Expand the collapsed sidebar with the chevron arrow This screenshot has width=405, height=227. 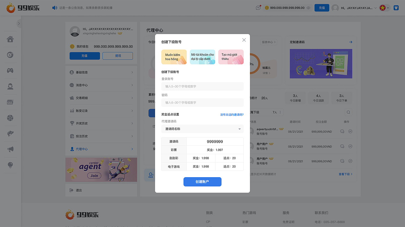pos(19,23)
